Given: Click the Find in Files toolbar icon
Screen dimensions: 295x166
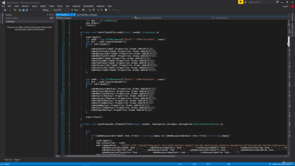Looking at the screenshot, I should (x=83, y=10).
